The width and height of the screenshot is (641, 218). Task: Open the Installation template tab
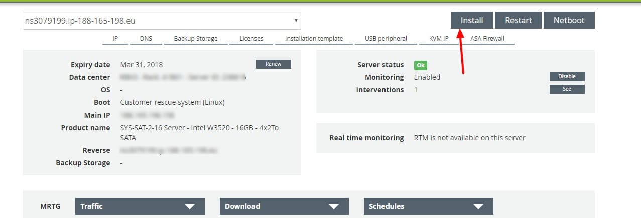(x=314, y=39)
